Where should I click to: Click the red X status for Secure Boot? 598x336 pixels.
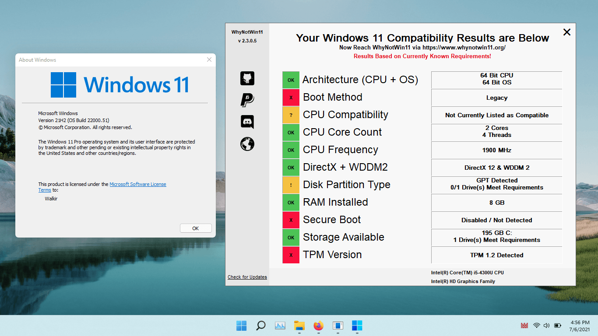pos(291,220)
